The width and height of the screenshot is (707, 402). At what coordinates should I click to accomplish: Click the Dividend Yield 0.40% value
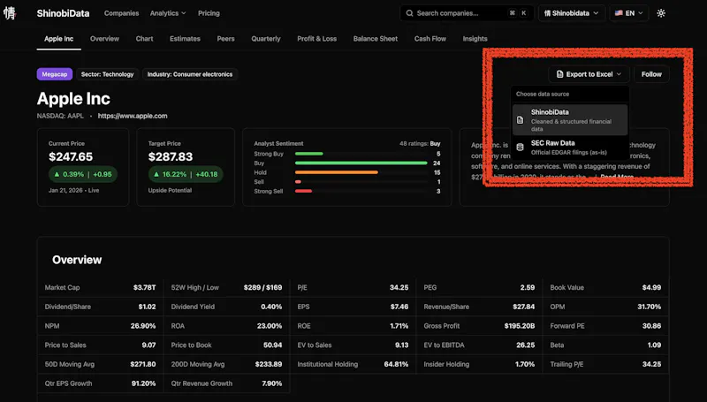271,307
